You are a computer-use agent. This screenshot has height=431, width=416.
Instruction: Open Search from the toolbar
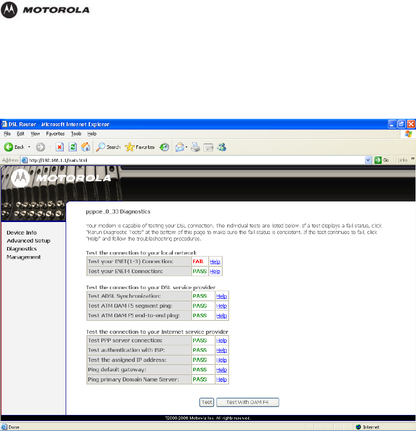(108, 147)
